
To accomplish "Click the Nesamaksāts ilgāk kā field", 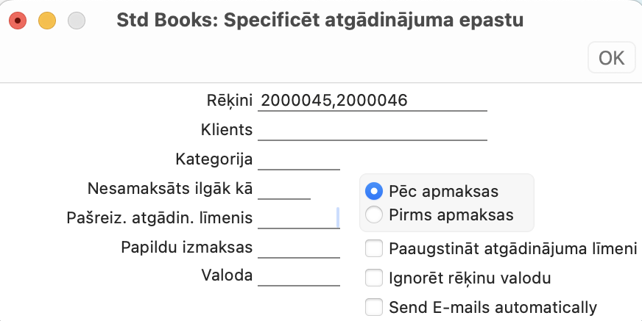I will (x=284, y=189).
